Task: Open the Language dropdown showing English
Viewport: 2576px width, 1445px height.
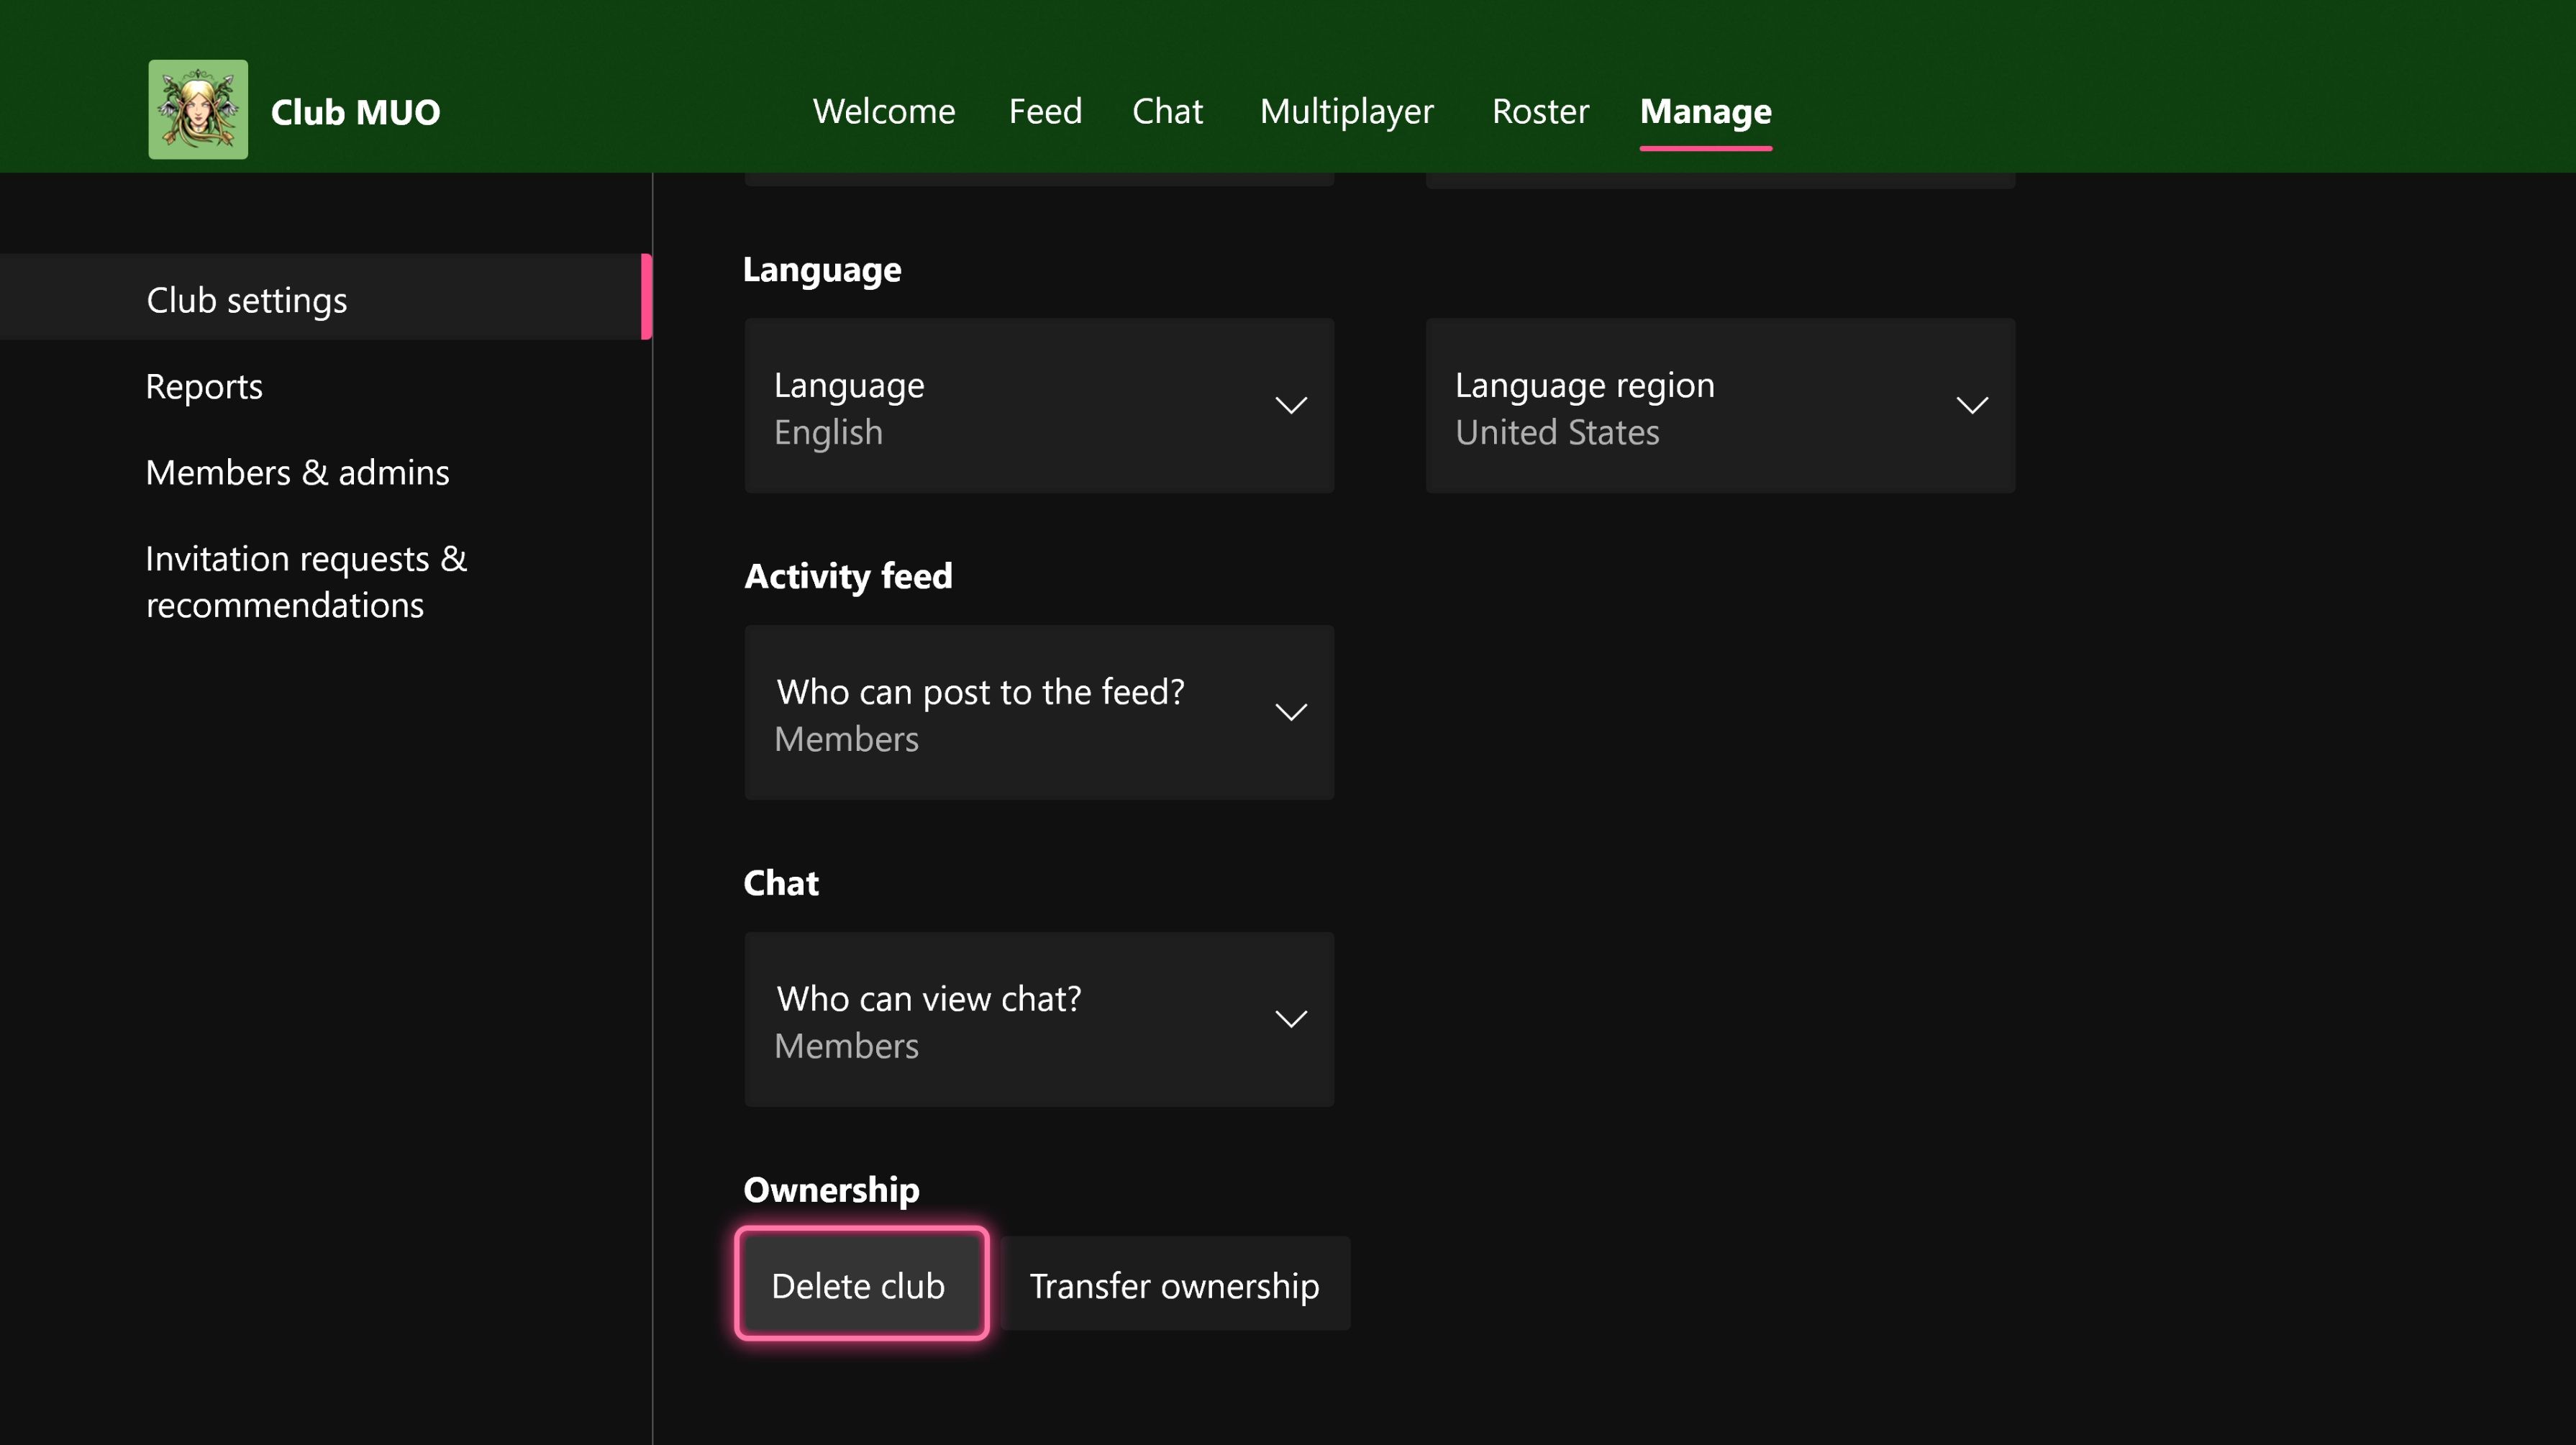Action: tap(1038, 405)
